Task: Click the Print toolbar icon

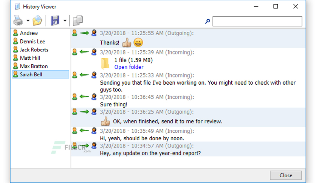Action: 18,20
